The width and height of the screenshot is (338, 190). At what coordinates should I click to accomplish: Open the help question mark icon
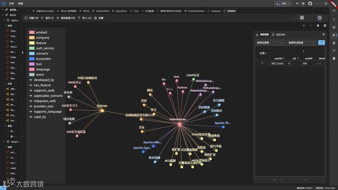(x=334, y=20)
